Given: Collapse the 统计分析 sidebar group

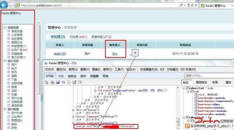Looking at the screenshot, I should tap(5, 61).
